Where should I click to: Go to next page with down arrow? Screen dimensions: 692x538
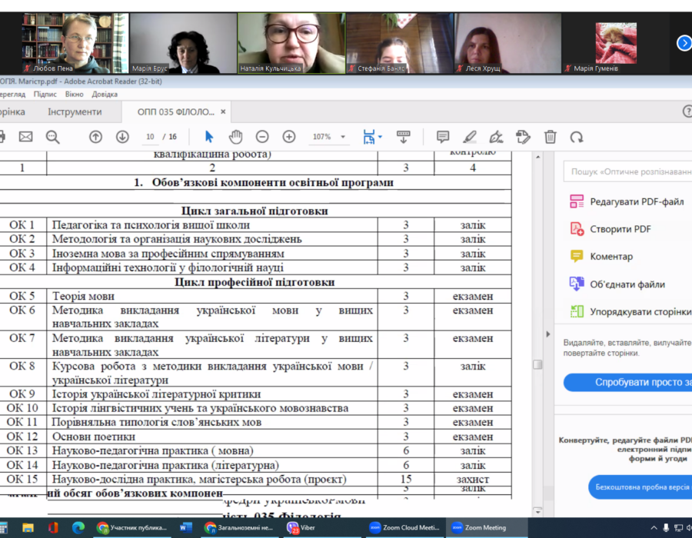122,137
